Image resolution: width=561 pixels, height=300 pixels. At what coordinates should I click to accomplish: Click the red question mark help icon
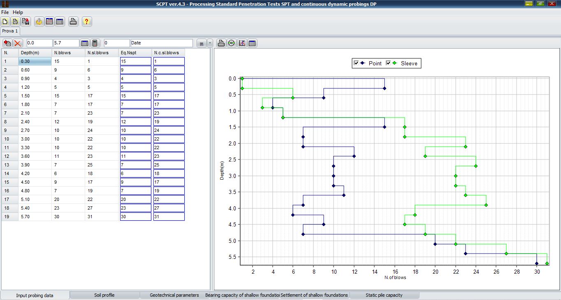86,22
